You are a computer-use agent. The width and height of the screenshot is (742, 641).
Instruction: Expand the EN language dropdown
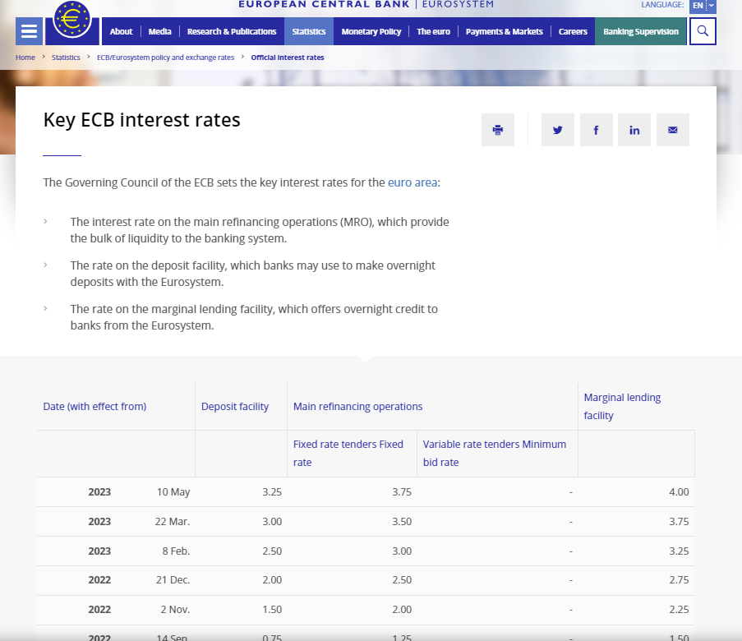pyautogui.click(x=703, y=6)
